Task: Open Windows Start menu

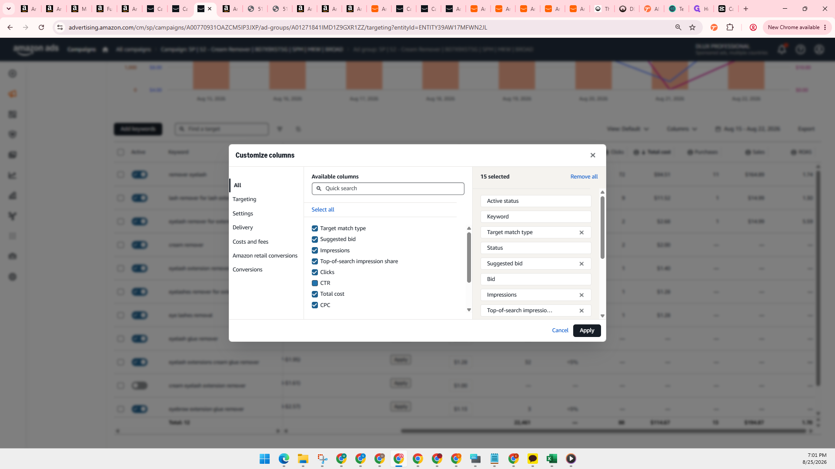Action: pos(264,459)
